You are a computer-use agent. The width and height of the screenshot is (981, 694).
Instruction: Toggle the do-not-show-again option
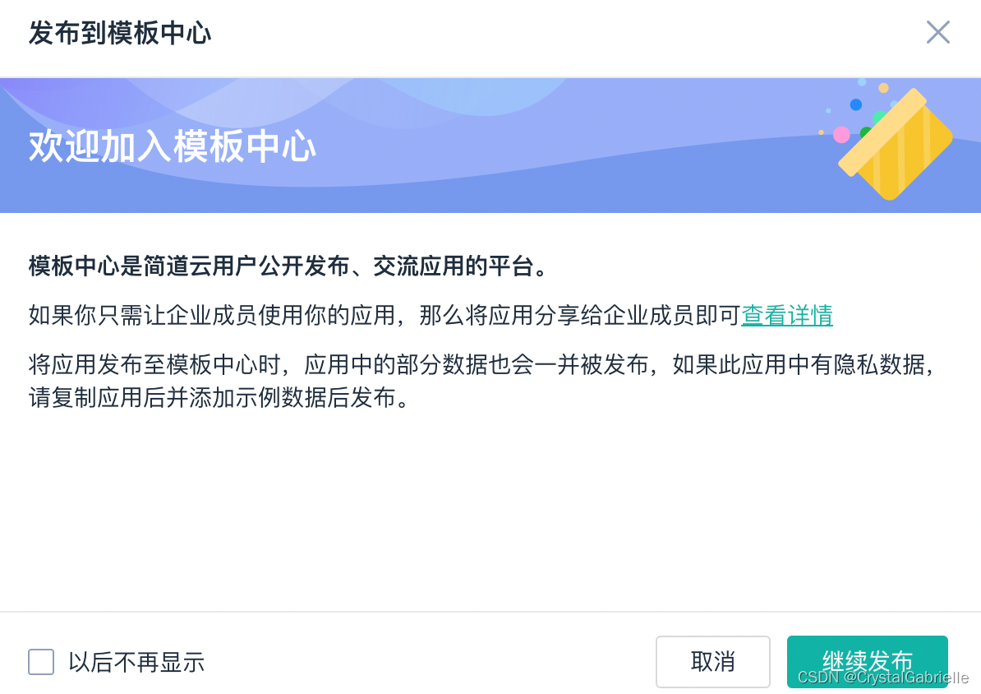[x=41, y=662]
